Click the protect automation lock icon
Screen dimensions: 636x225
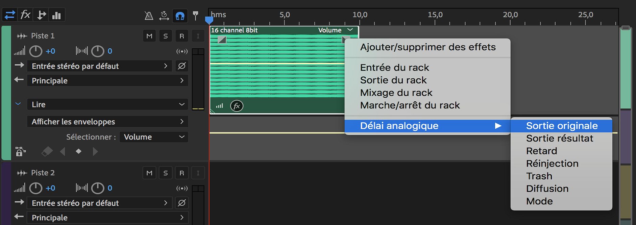tap(20, 152)
